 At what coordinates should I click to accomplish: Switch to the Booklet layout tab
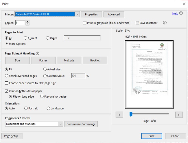95,60
